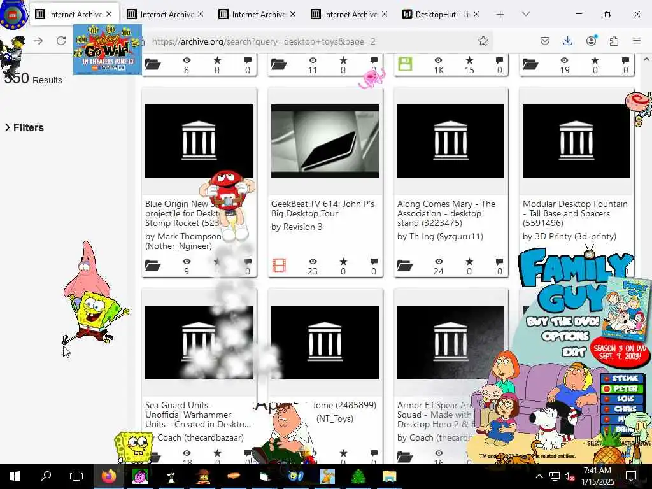Open the Save to Pocket icon

coord(545,41)
